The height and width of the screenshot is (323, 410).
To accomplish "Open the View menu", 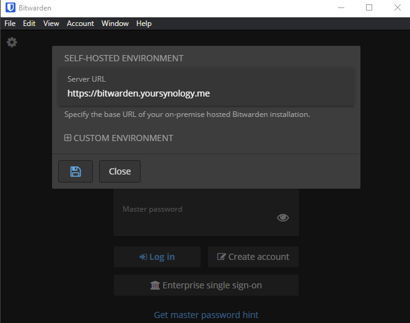I will [51, 24].
